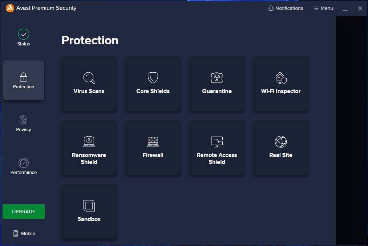368x246 pixels.
Task: View Quarantine items
Action: pos(217,84)
